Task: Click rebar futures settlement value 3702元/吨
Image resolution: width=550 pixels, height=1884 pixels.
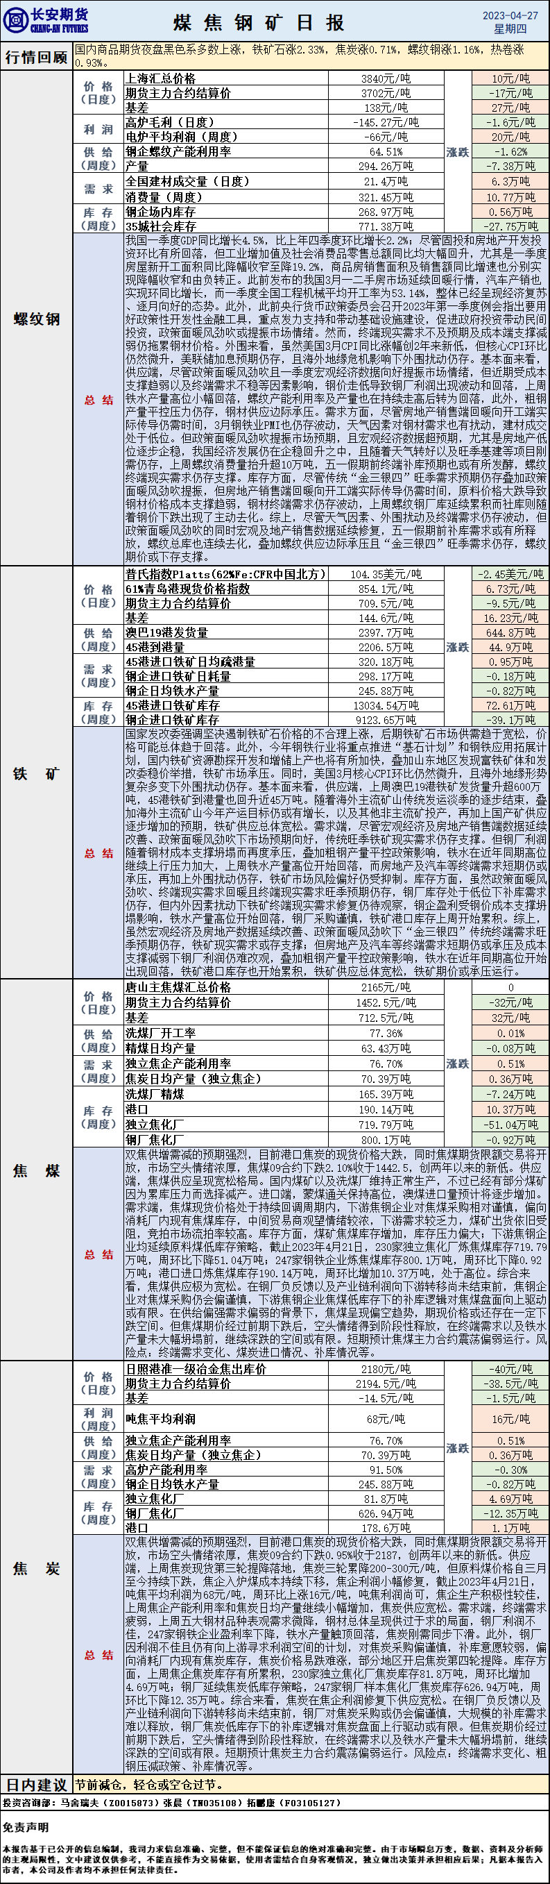Action: tap(386, 93)
